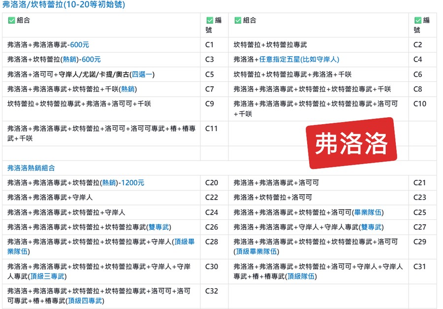Click the (熱銷)-1200元 link in row C20

(x=122, y=183)
